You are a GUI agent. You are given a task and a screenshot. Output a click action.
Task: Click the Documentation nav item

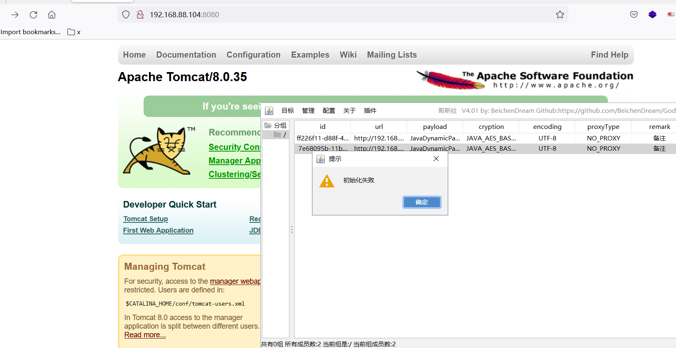pyautogui.click(x=186, y=55)
